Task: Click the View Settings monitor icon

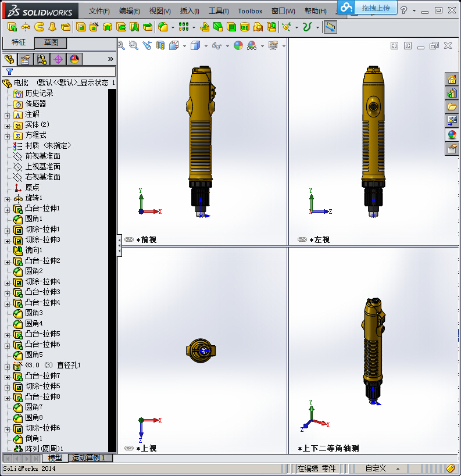Action: tap(273, 46)
